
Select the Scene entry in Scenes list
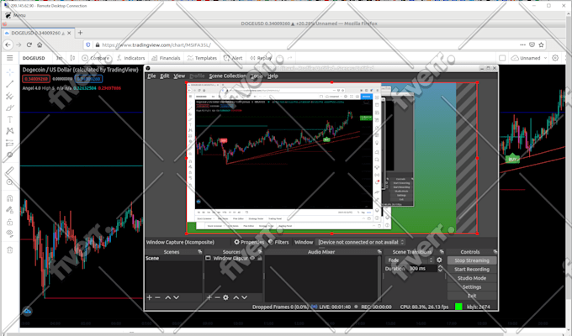pyautogui.click(x=173, y=258)
